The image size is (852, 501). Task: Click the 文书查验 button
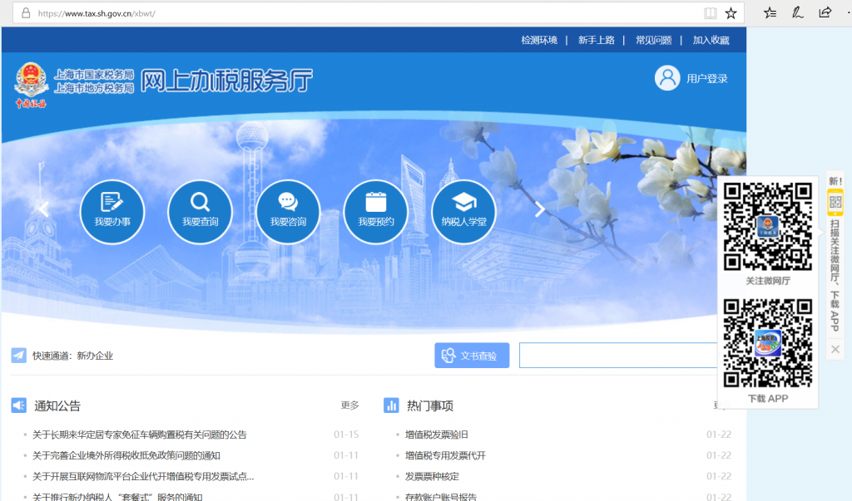coord(472,356)
